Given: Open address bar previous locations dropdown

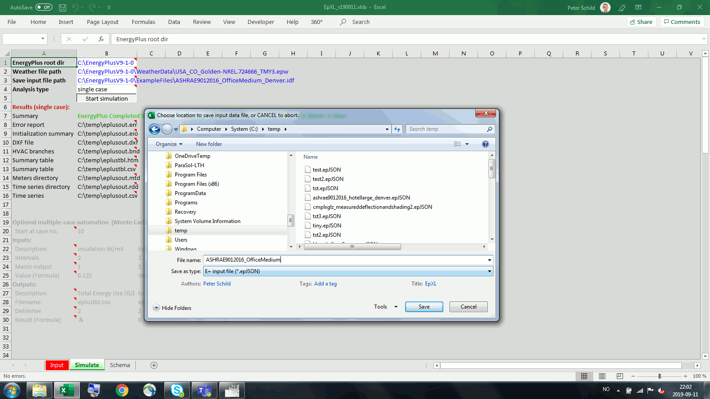Looking at the screenshot, I should 387,129.
